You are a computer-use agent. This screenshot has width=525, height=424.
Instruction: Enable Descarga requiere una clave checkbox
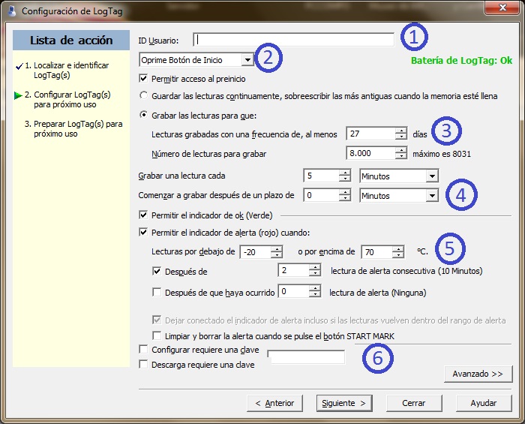tap(143, 364)
